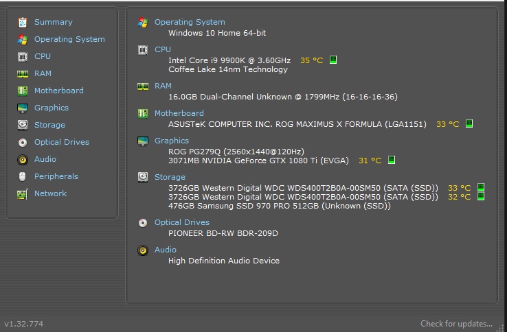Viewport: 507px width, 332px height.
Task: Click the window resize grip in bottom corner
Action: tap(502, 327)
